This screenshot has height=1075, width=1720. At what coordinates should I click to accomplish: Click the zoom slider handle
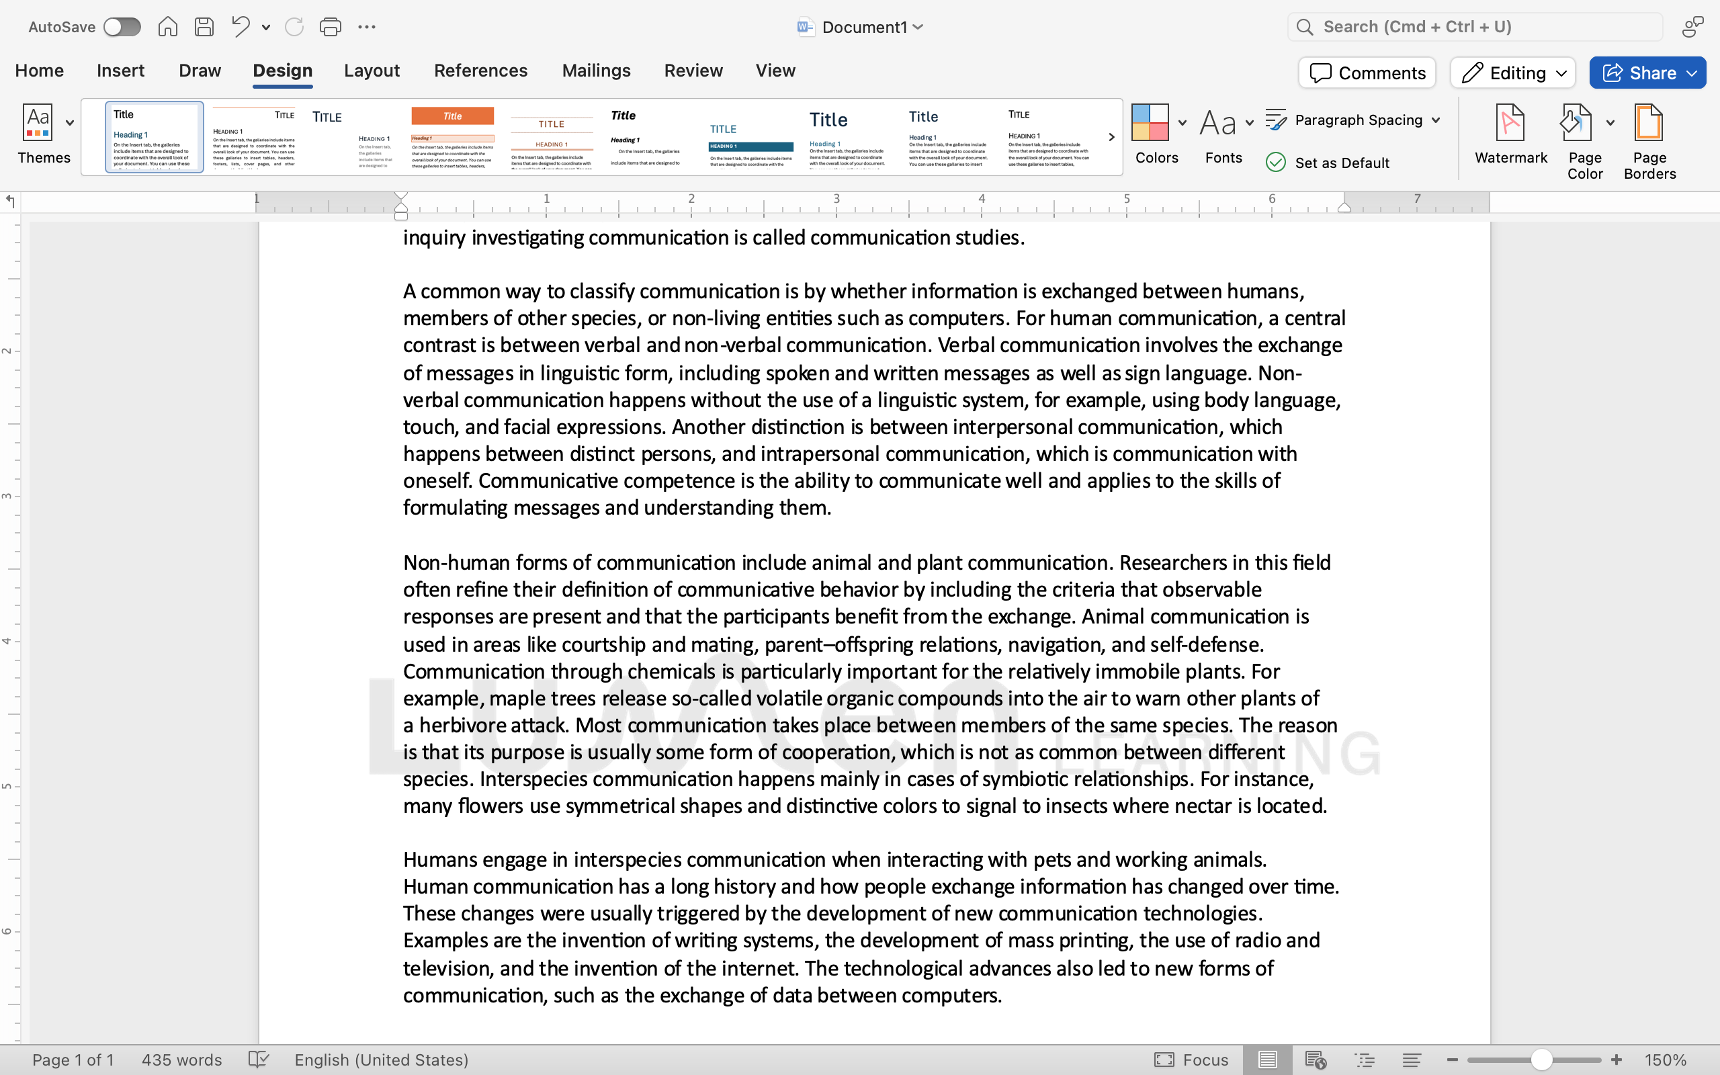pyautogui.click(x=1541, y=1060)
